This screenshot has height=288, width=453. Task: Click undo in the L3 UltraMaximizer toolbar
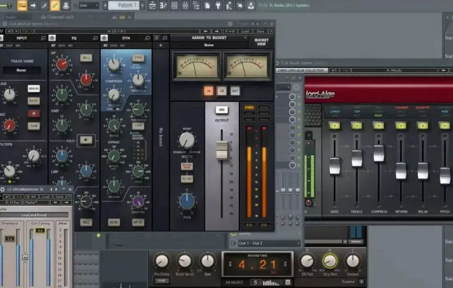7,197
